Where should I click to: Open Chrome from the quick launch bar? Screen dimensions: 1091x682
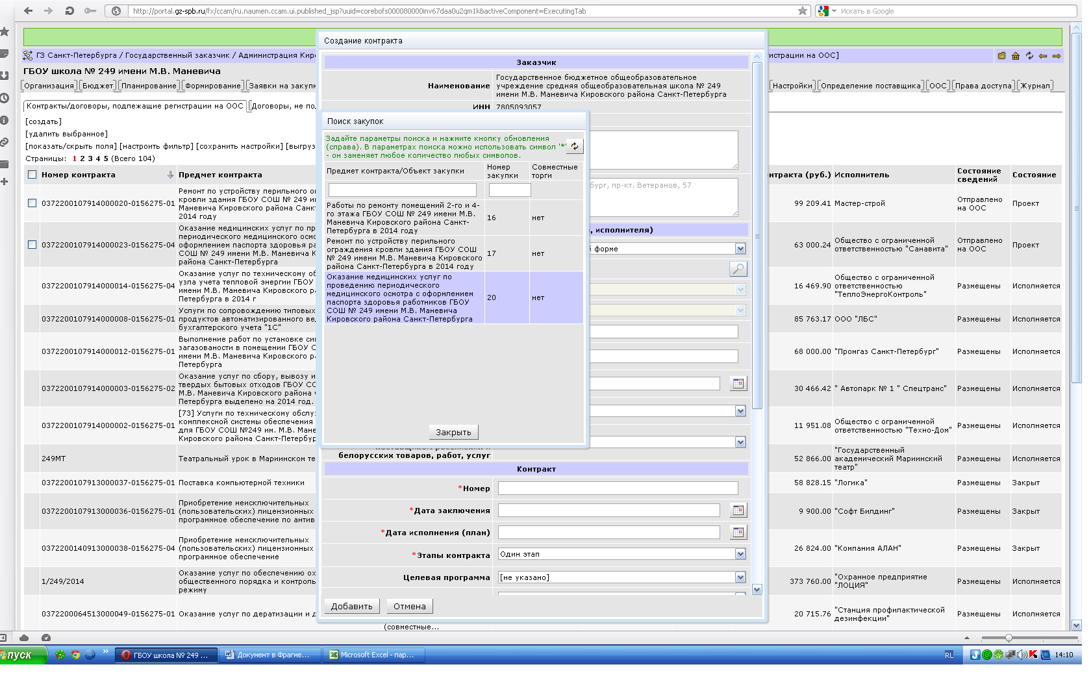click(75, 655)
